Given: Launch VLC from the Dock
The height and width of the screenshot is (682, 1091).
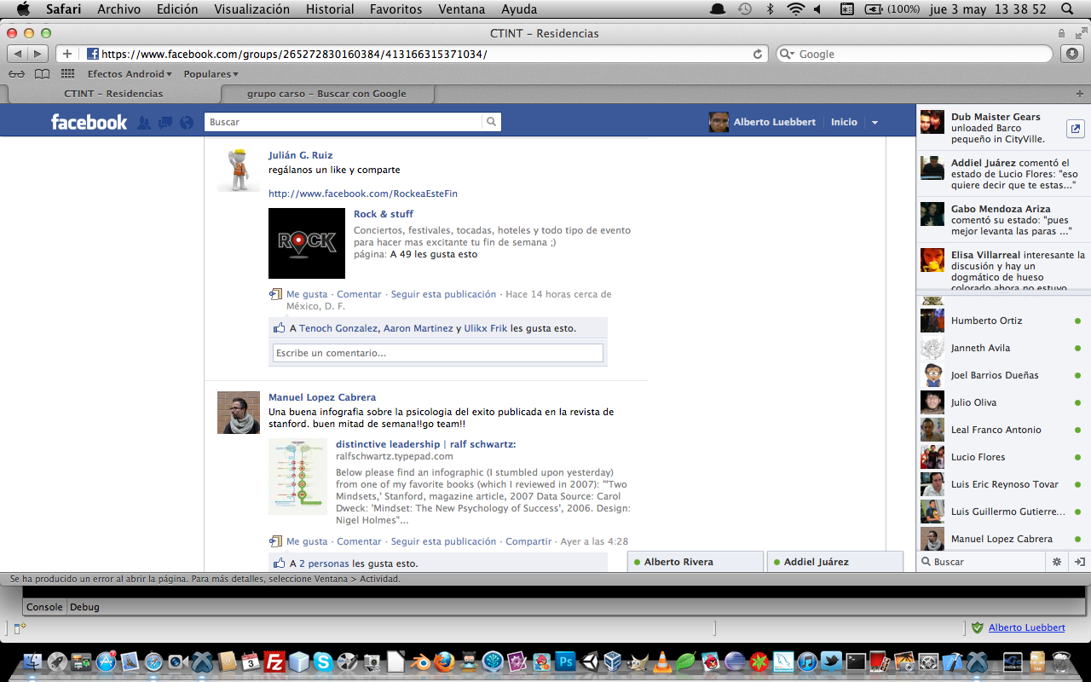Looking at the screenshot, I should (661, 662).
